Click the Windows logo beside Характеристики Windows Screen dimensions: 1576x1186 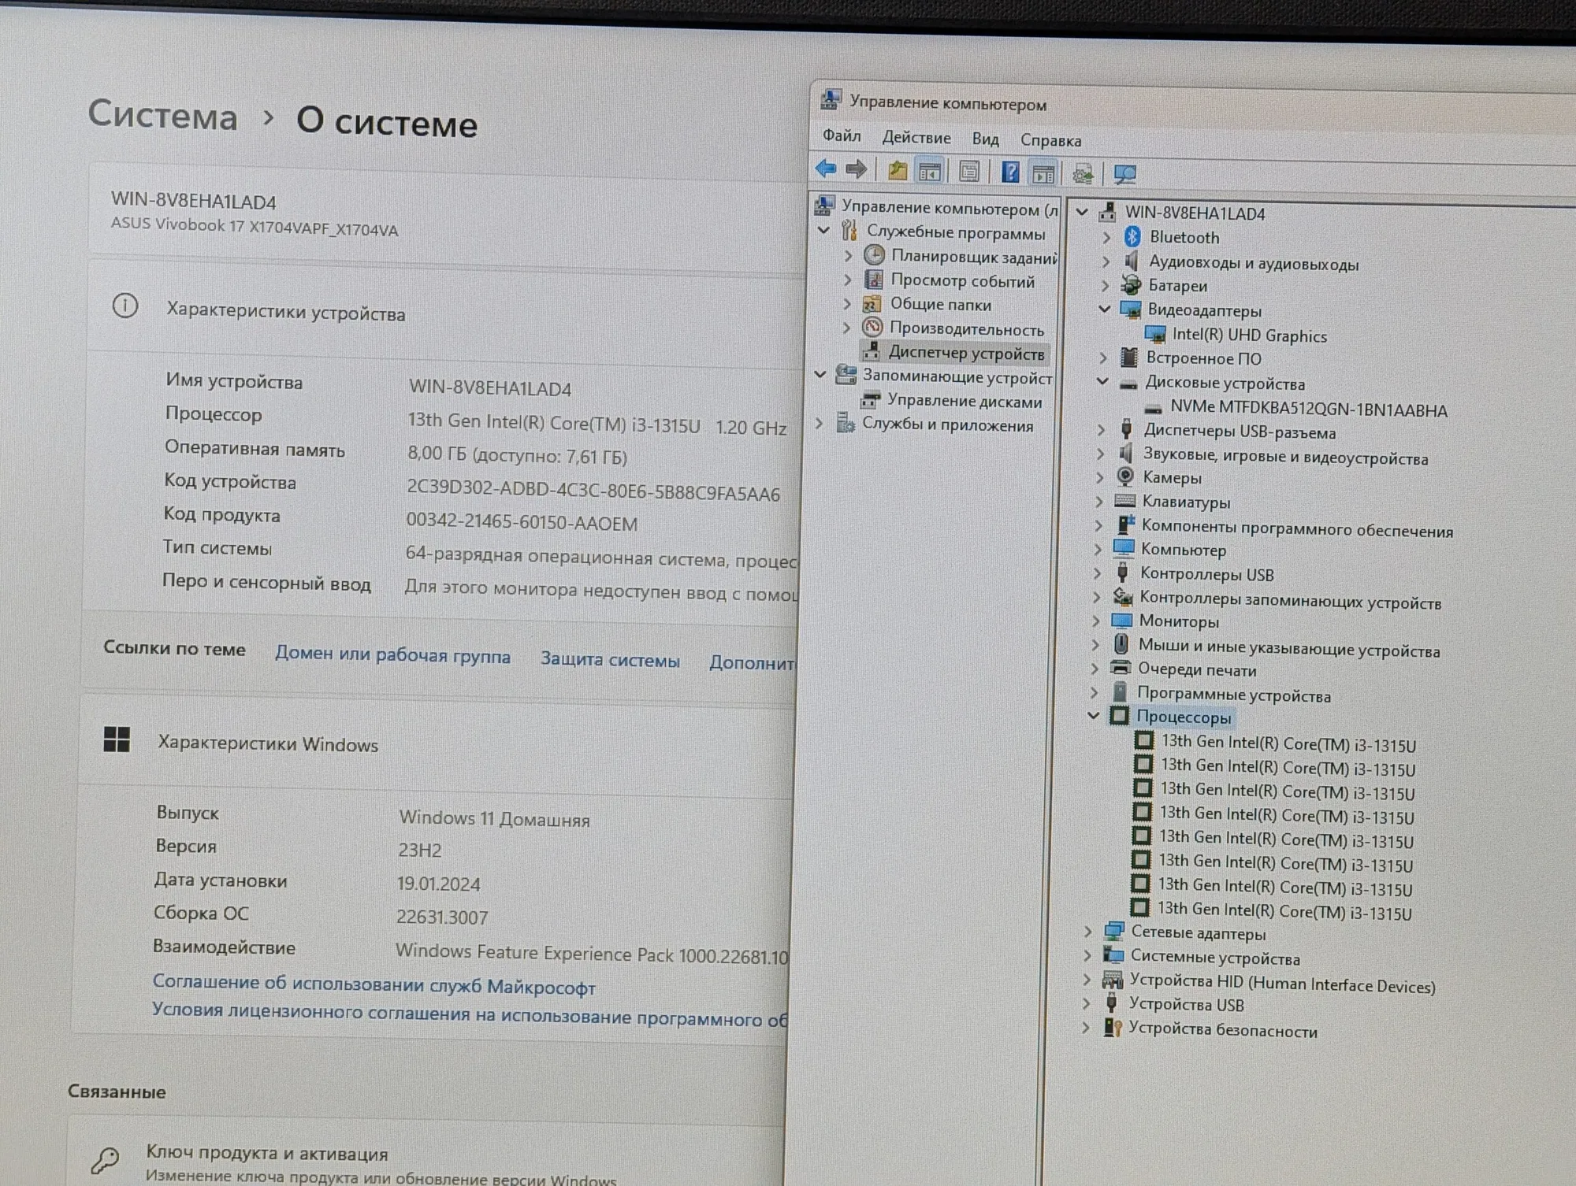click(117, 739)
